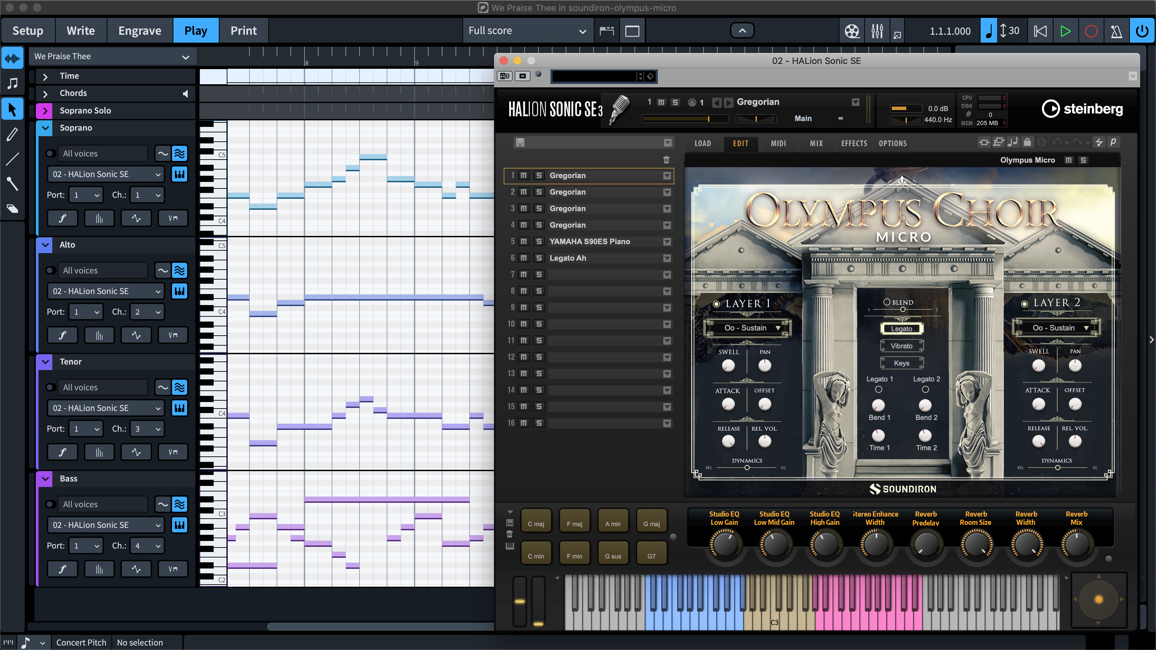
Task: Open the Mixer window icon
Action: click(877, 31)
